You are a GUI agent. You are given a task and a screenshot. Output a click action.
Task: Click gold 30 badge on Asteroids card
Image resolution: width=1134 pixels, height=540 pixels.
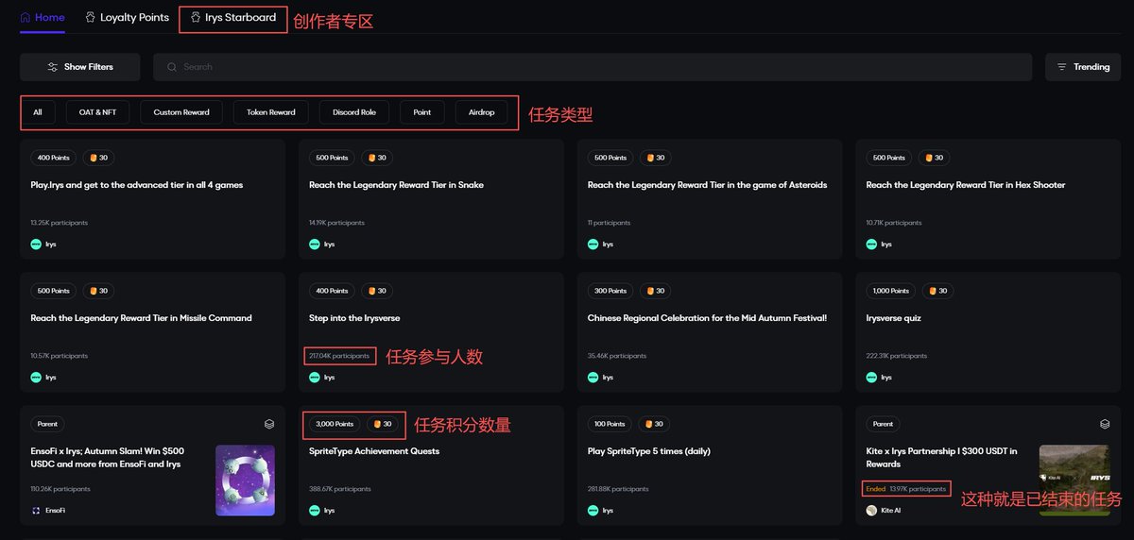pyautogui.click(x=656, y=158)
